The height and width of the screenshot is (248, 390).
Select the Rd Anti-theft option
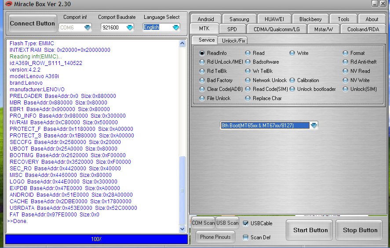345,62
